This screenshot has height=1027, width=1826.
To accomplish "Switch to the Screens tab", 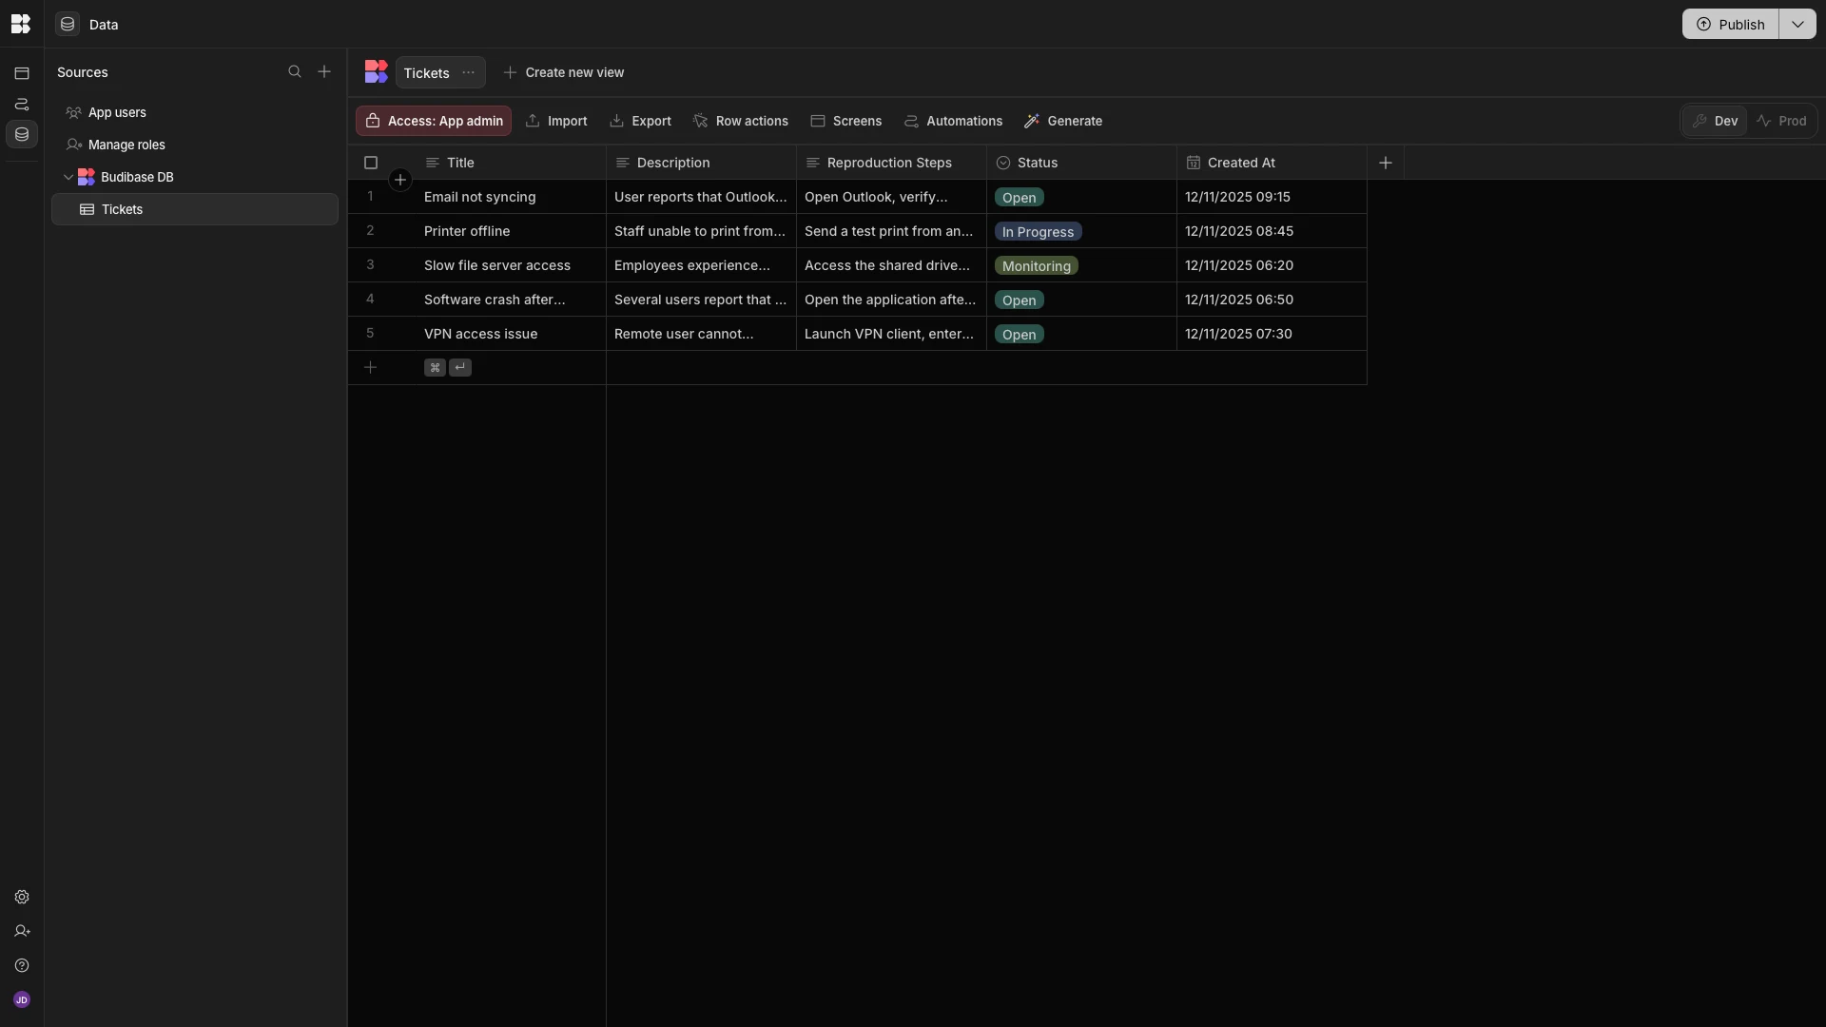I will coord(846,121).
